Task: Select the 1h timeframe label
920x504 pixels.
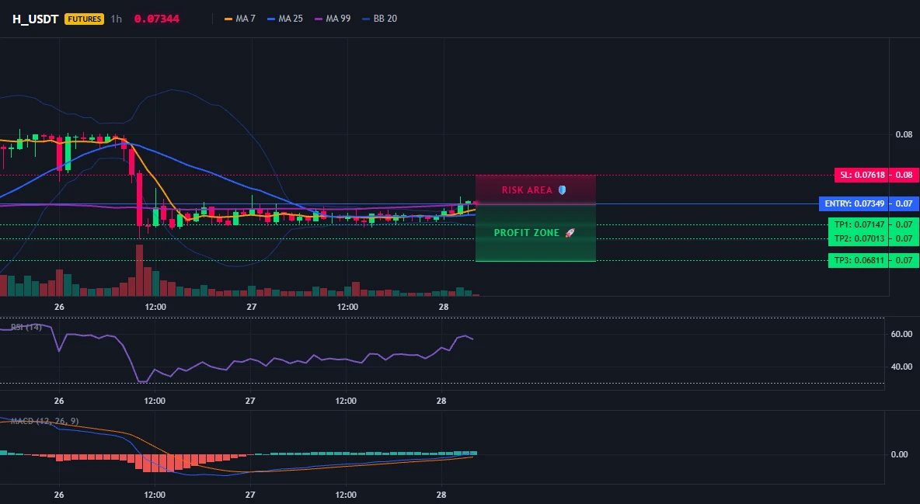Action: (117, 19)
